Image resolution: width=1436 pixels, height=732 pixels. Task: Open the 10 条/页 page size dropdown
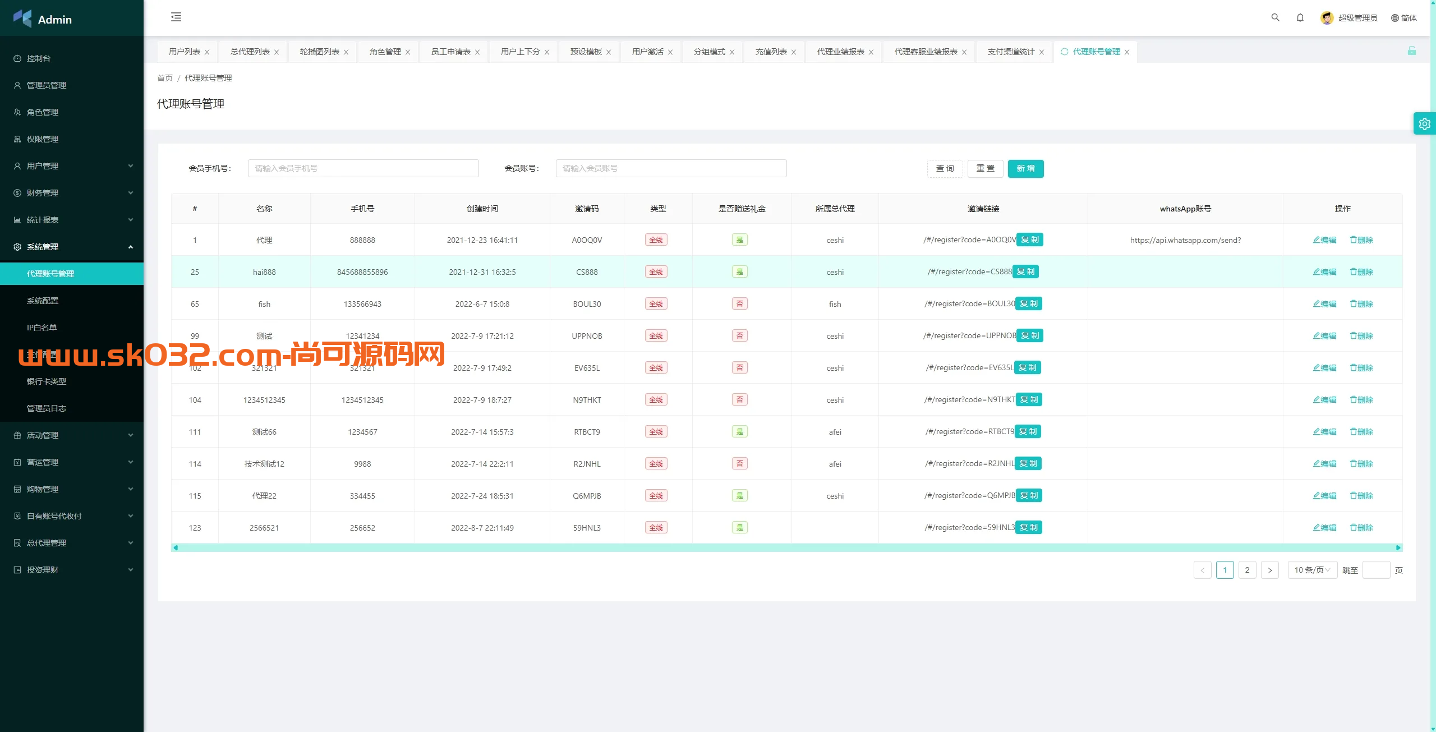(x=1311, y=570)
